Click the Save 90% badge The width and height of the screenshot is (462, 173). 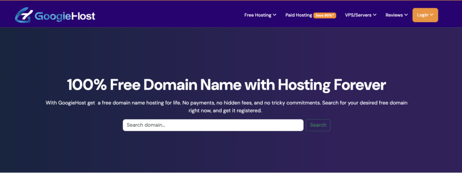point(325,15)
